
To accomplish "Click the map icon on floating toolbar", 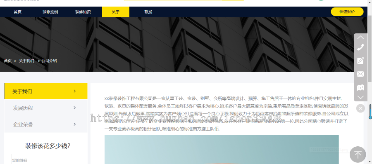I will coord(360,87).
